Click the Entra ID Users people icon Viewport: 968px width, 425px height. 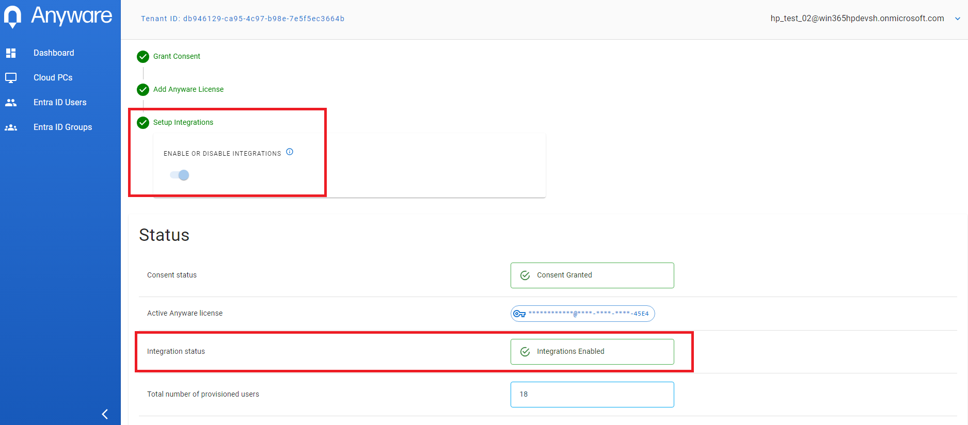(11, 103)
